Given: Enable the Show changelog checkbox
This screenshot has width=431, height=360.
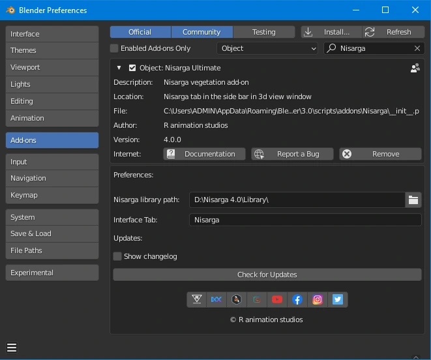Looking at the screenshot, I should click(x=117, y=256).
